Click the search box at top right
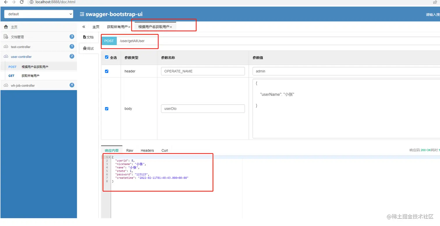 433,15
